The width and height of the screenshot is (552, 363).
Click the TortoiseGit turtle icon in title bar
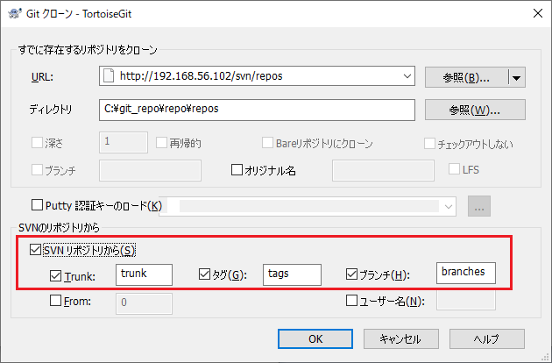tap(15, 13)
